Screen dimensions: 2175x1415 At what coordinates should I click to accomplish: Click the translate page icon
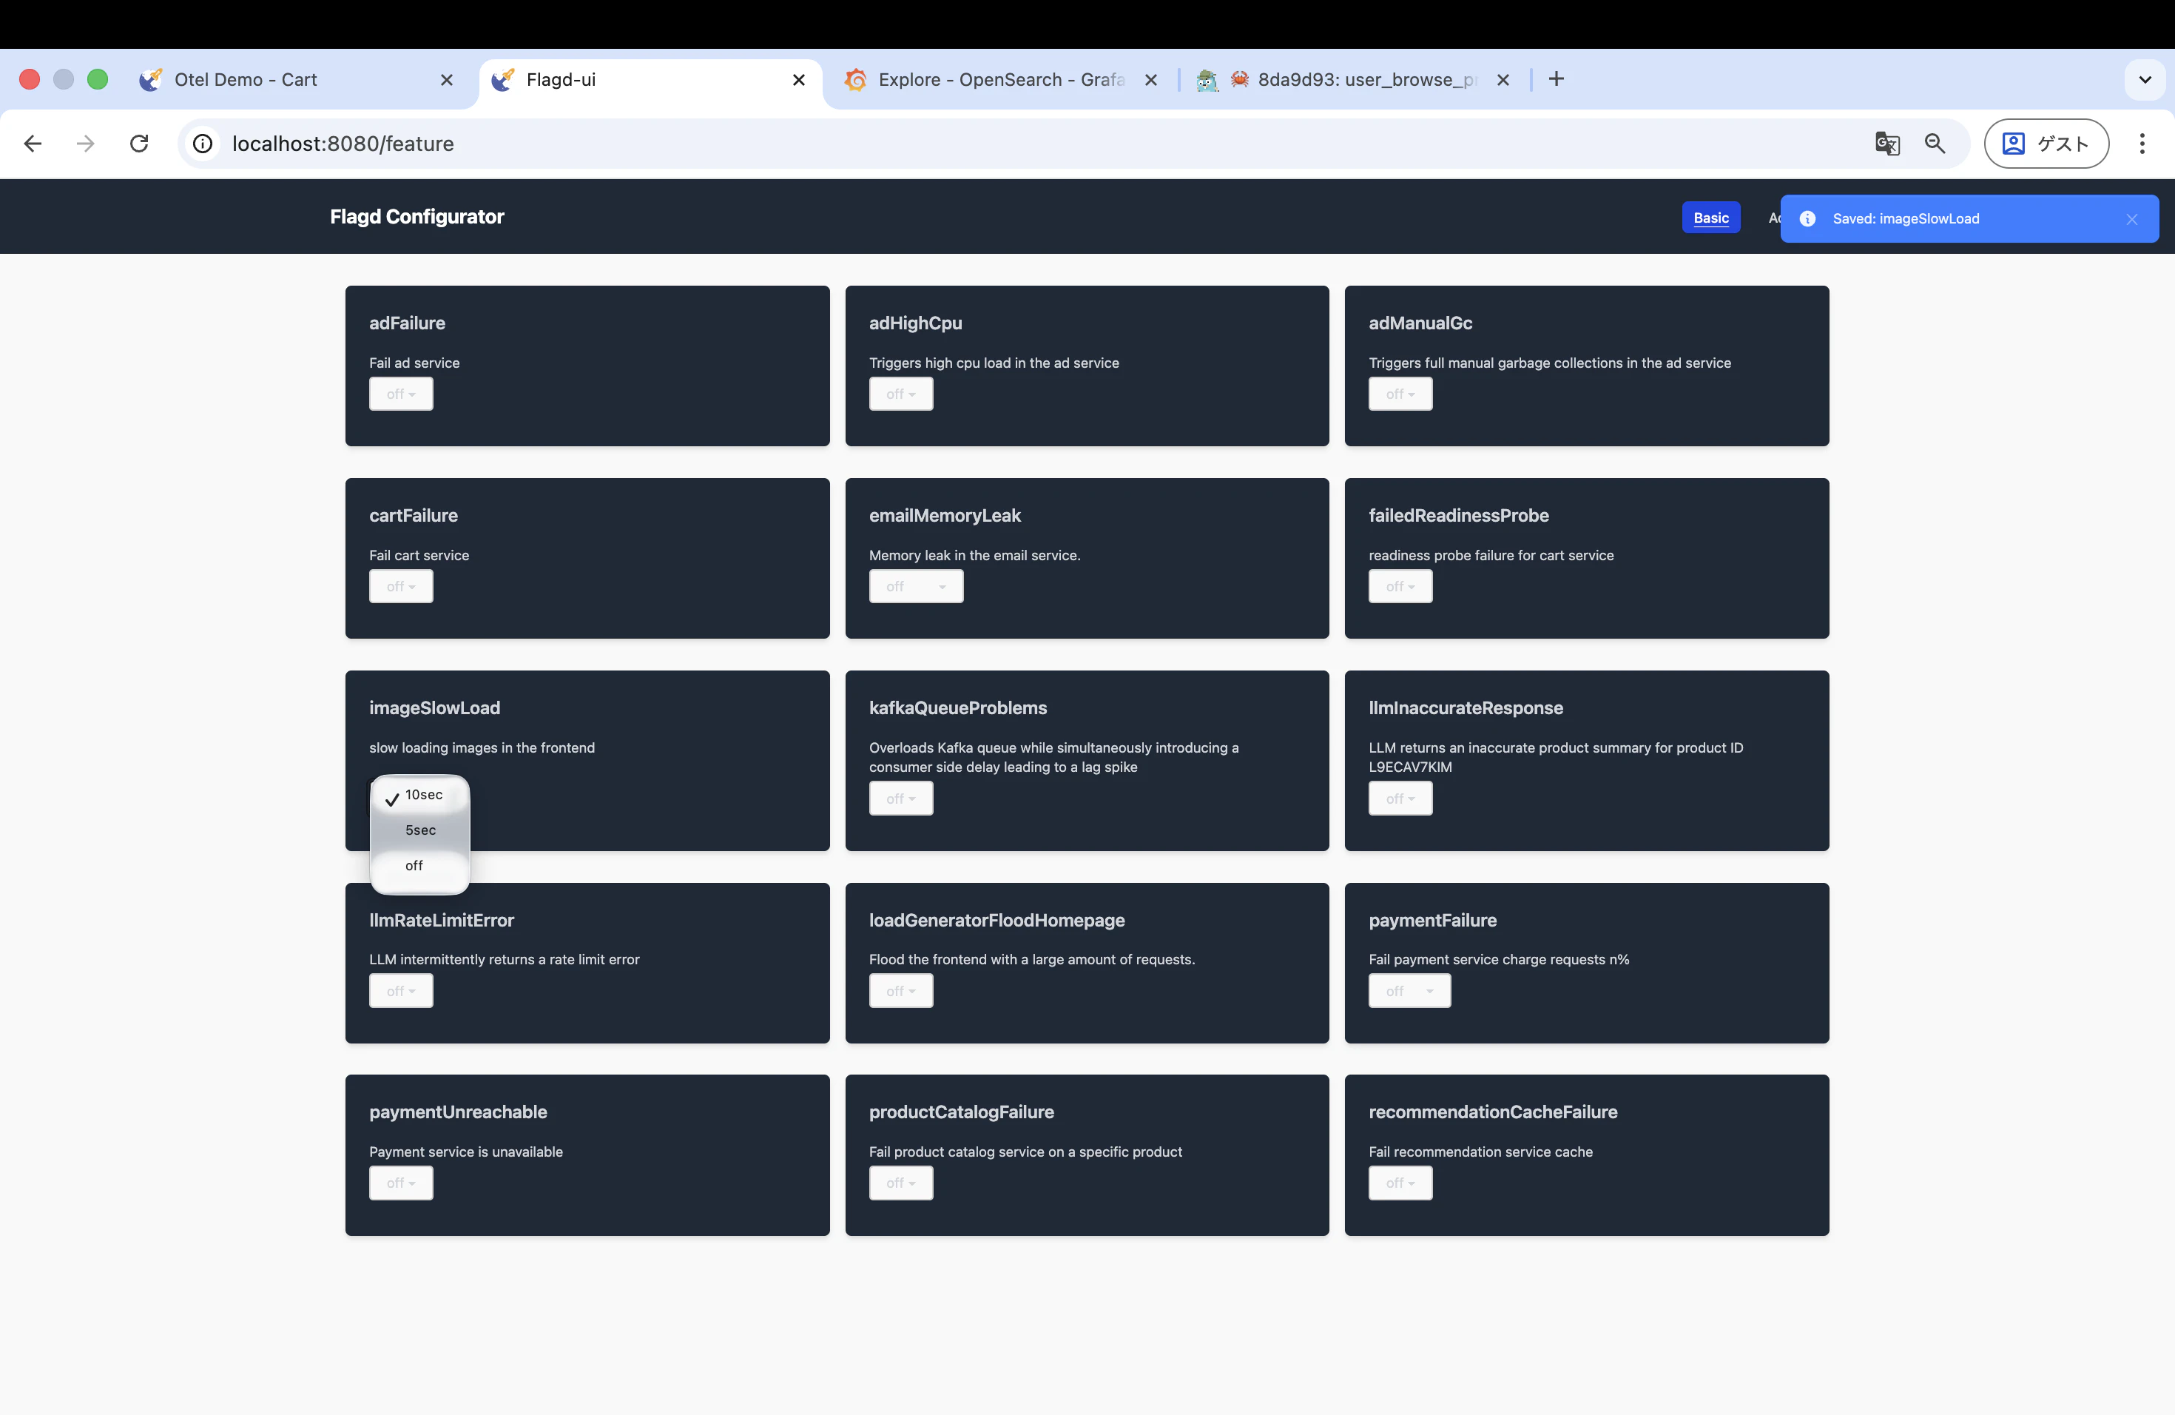click(x=1886, y=144)
